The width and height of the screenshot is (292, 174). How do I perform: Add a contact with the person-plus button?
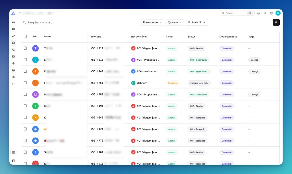point(276,22)
